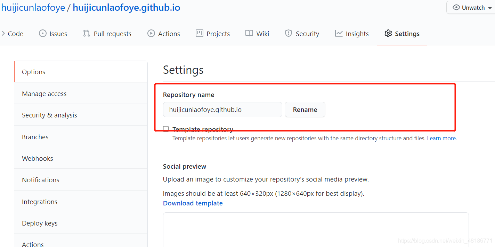The height and width of the screenshot is (247, 495).
Task: Open the huijicunlaofoye owner profile link
Action: click(x=33, y=8)
